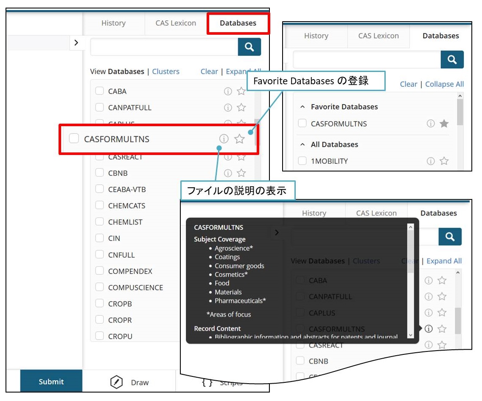Check CBNB checkbox in bottom-right panel
The height and width of the screenshot is (401, 482).
(x=300, y=360)
